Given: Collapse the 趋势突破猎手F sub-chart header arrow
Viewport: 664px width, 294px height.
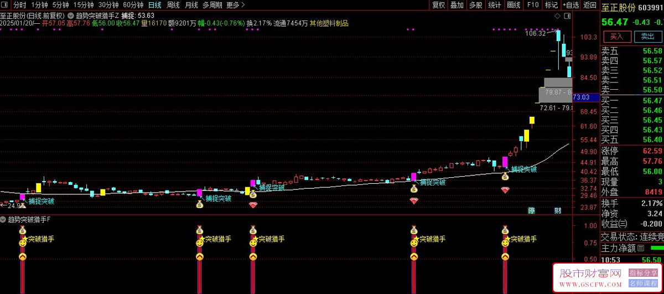Looking at the screenshot, I should pos(3,219).
